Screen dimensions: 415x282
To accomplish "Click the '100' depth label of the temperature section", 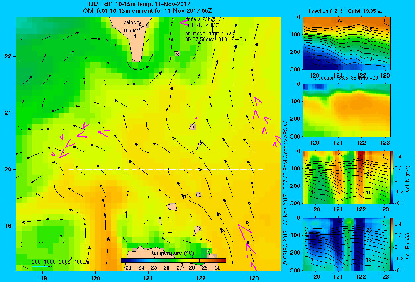I will pyautogui.click(x=295, y=34).
